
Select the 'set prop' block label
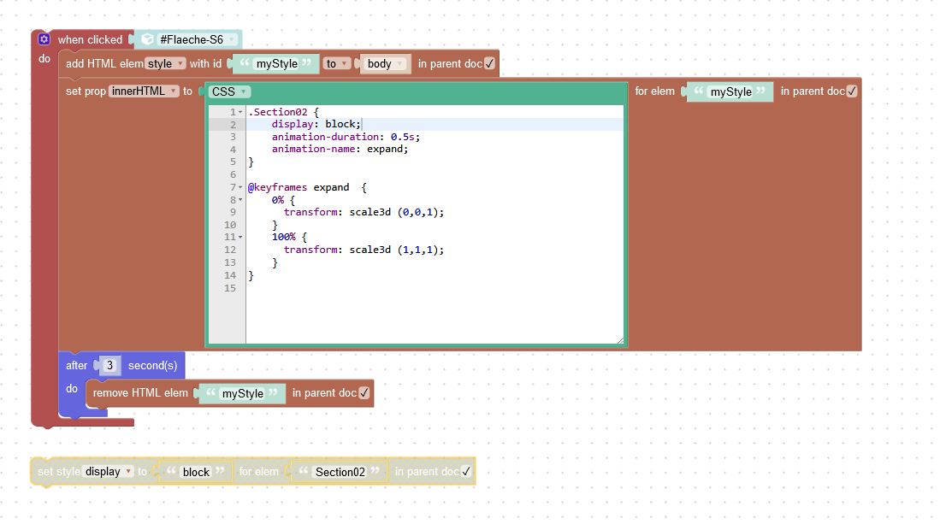coord(86,91)
